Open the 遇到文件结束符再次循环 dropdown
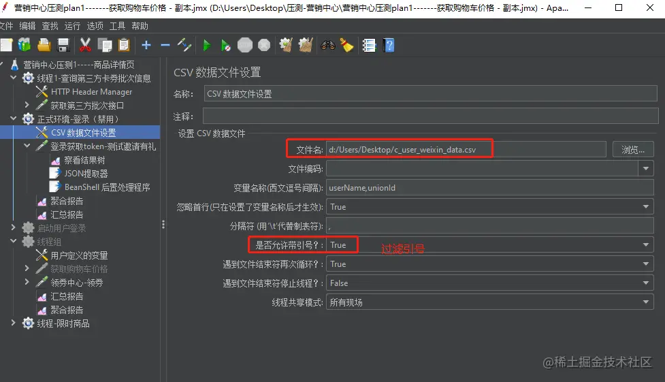Screen dimensions: 665x382 (490, 264)
